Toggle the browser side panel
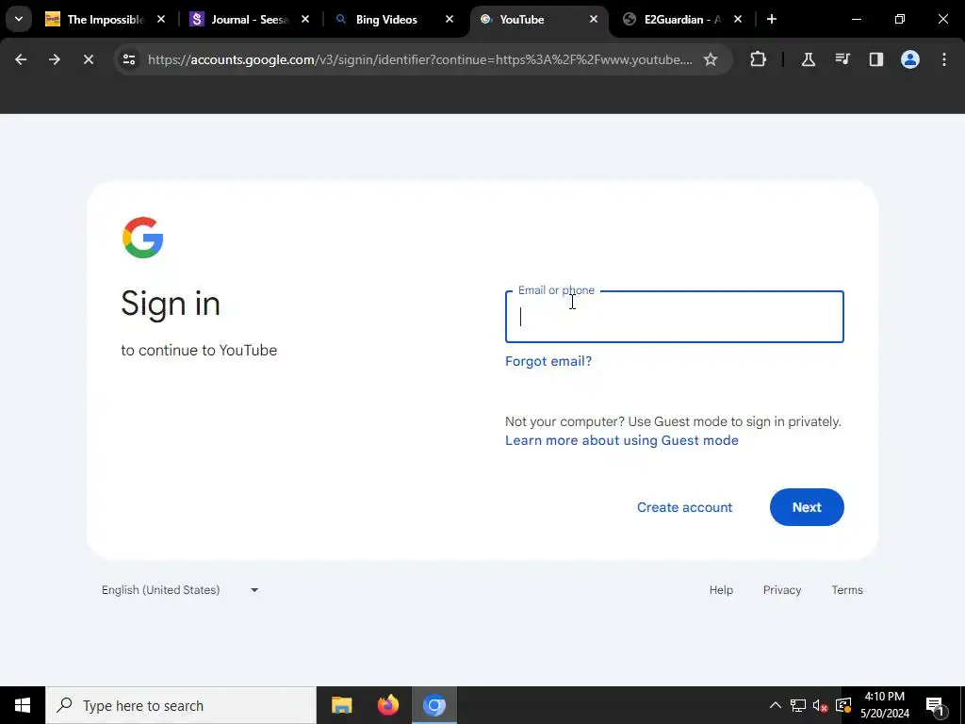This screenshot has width=965, height=724. coord(876,59)
